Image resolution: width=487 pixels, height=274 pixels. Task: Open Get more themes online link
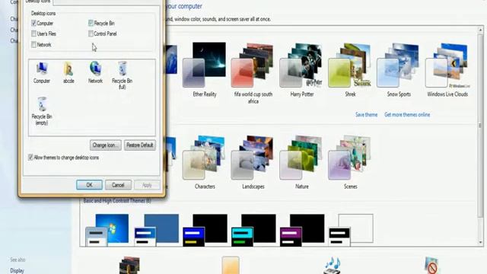tap(407, 115)
